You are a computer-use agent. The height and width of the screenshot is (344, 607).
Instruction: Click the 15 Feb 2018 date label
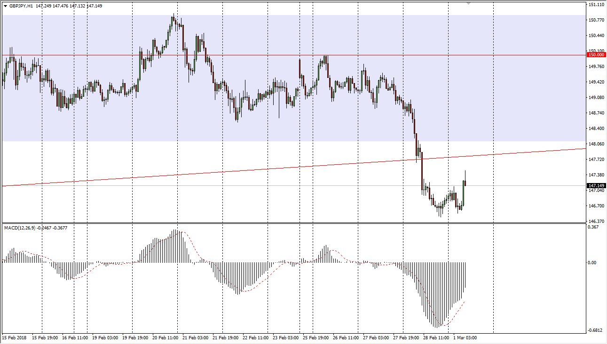point(15,337)
